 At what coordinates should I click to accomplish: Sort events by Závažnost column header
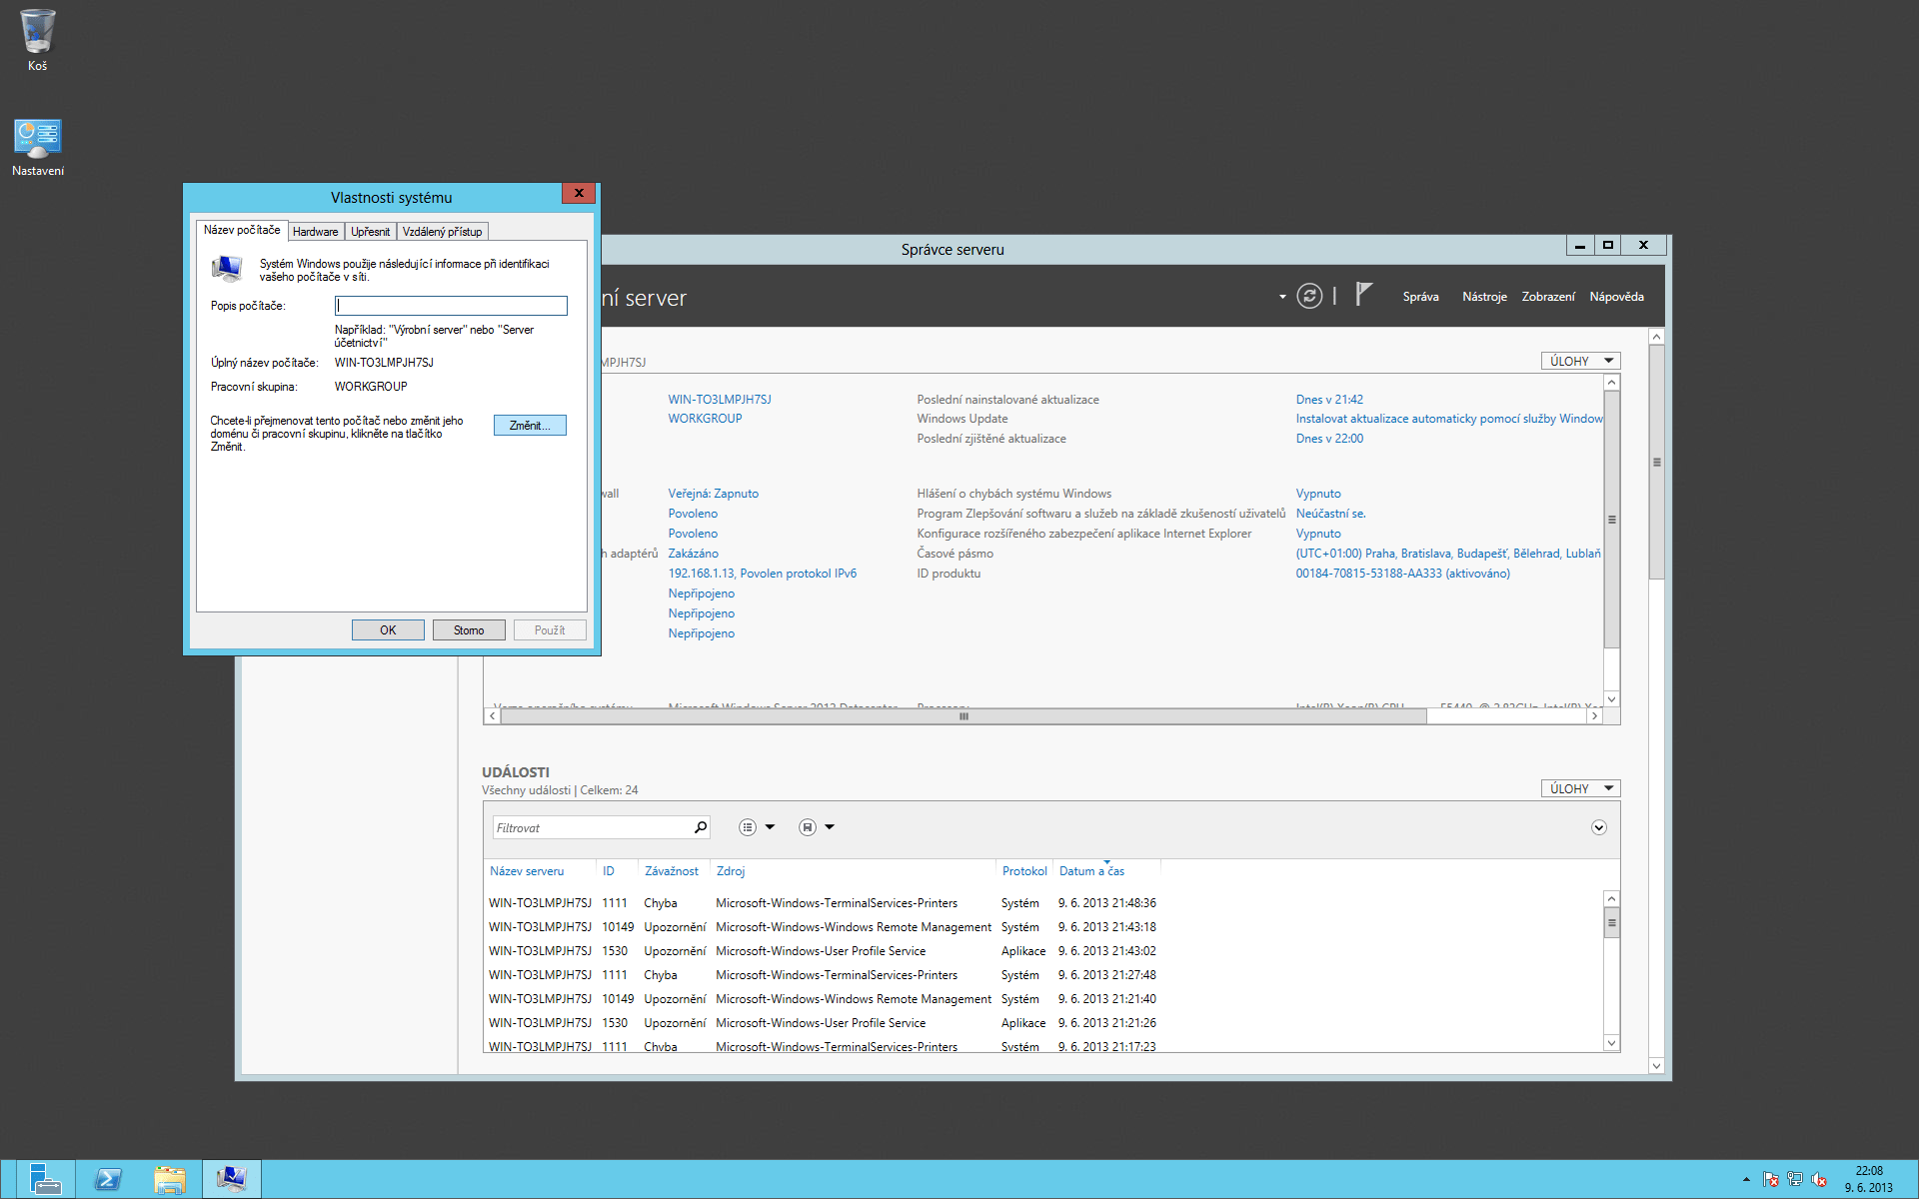tap(671, 871)
